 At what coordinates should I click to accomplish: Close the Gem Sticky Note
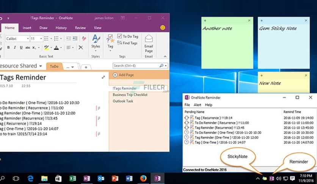tap(306, 21)
